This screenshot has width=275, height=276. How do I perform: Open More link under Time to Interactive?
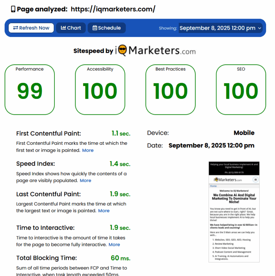click(114, 244)
